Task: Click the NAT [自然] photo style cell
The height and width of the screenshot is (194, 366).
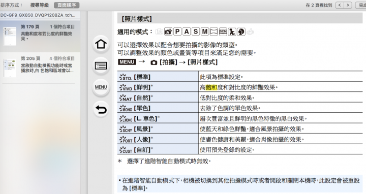Action: click(158, 98)
